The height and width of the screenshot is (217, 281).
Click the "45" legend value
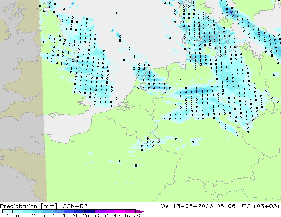(x=127, y=215)
